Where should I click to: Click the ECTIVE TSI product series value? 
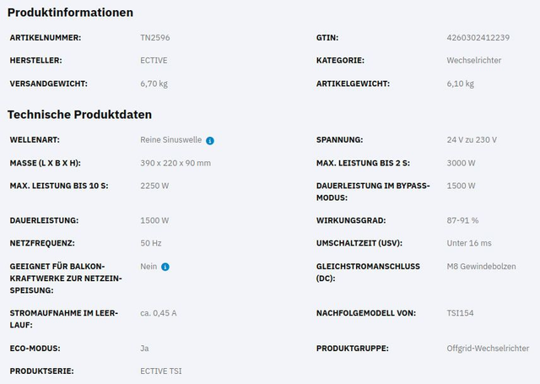(161, 371)
